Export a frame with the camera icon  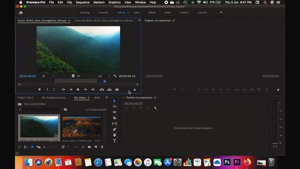(x=117, y=90)
